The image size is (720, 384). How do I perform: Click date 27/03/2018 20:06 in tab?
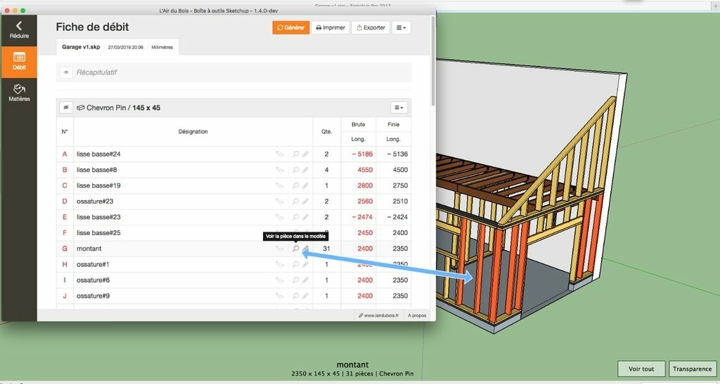(x=125, y=47)
